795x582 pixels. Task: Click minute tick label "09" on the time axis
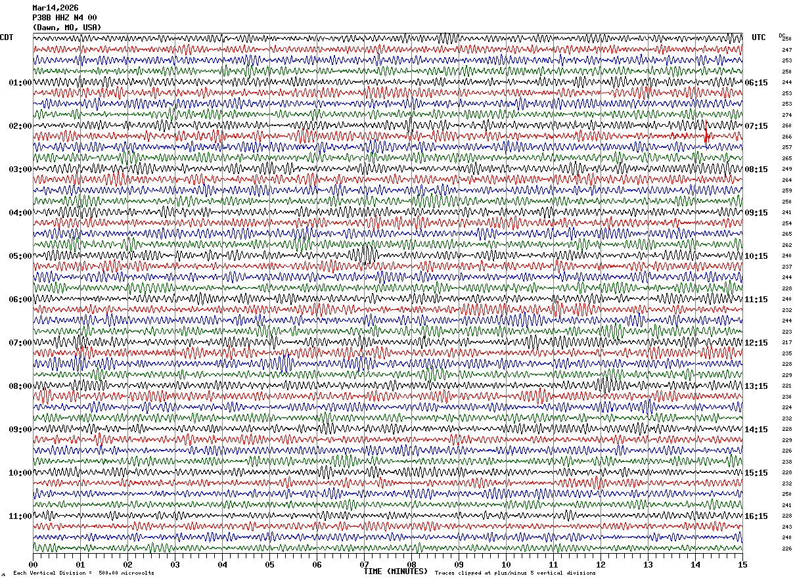pos(459,564)
